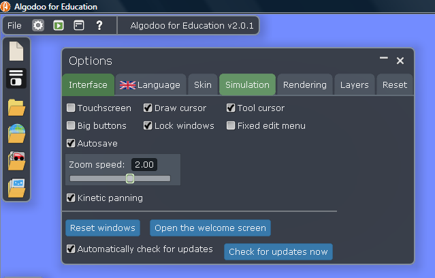Disable the Autosave checkbox
Image resolution: width=435 pixels, height=278 pixels.
(71, 143)
